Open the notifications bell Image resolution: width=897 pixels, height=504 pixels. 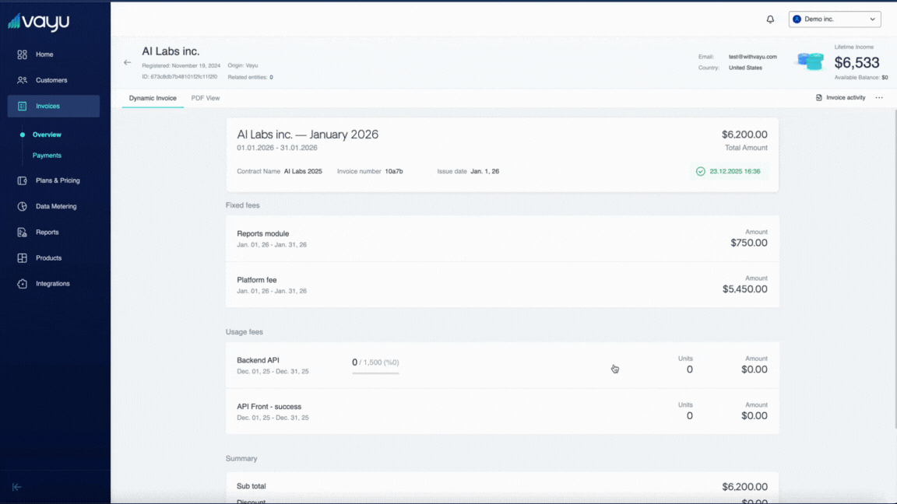coord(770,19)
